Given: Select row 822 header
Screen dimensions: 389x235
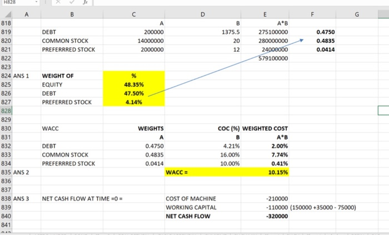Looking at the screenshot, I should pos(6,58).
